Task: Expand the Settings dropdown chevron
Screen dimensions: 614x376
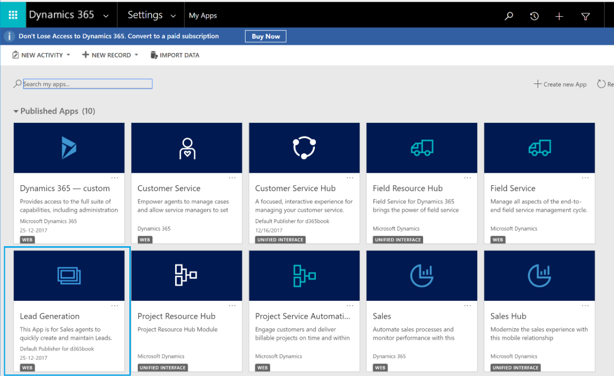Action: [173, 16]
